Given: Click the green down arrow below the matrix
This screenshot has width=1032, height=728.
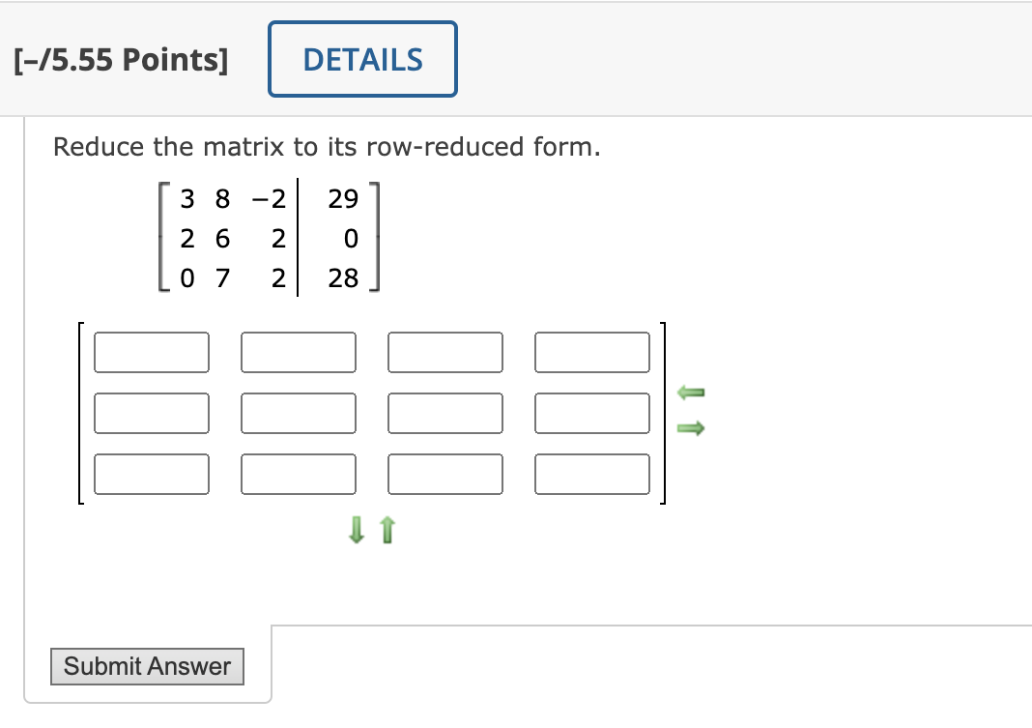Looking at the screenshot, I should click(356, 530).
